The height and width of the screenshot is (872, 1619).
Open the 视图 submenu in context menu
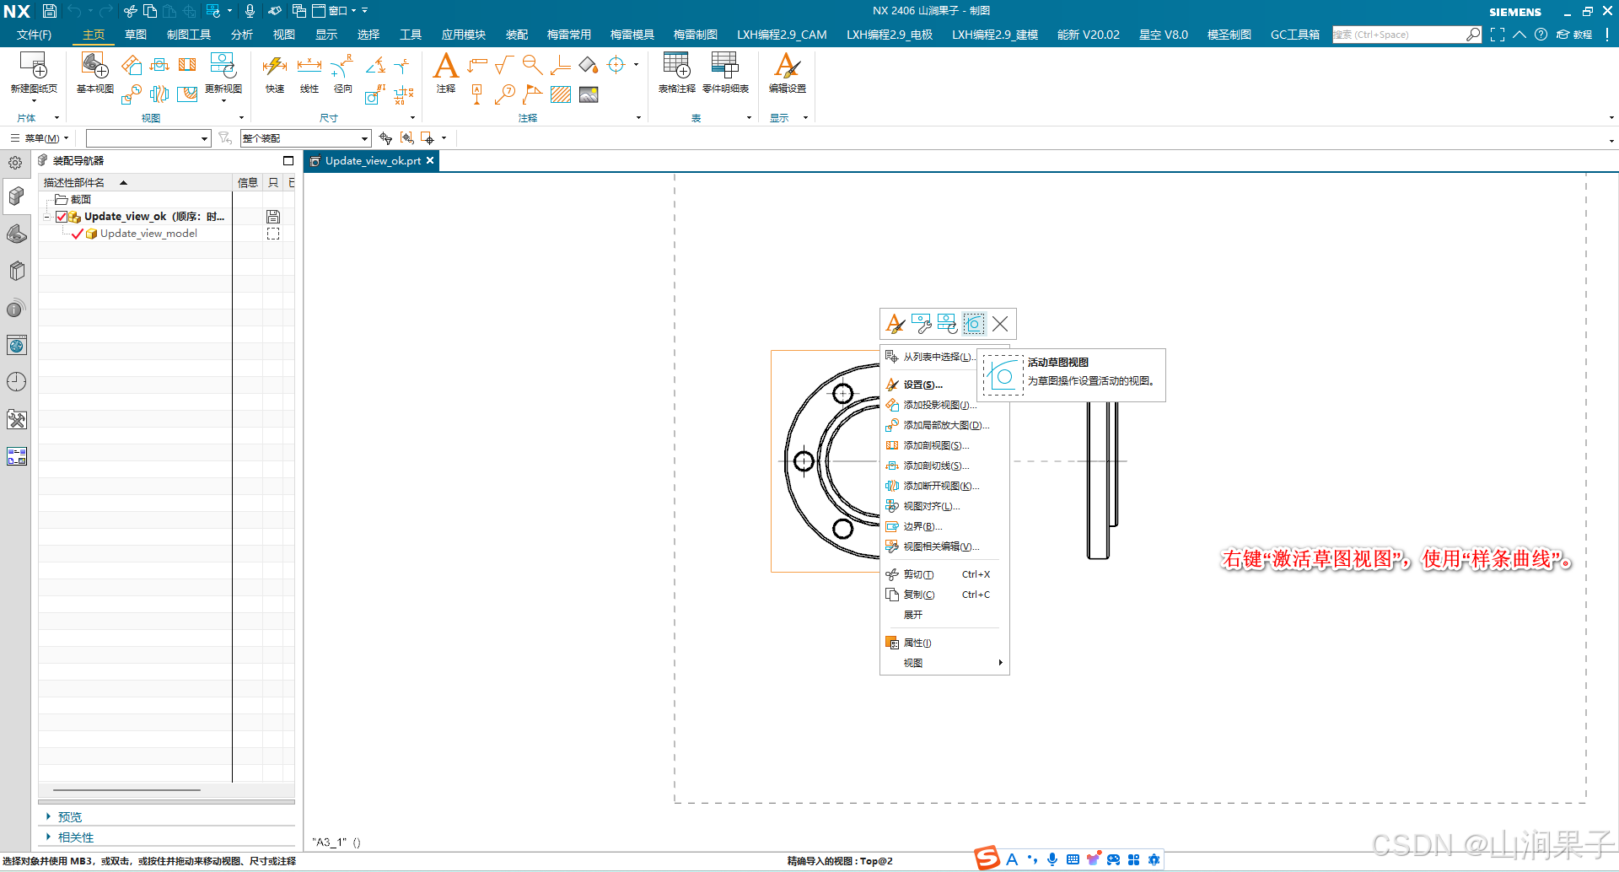(943, 663)
